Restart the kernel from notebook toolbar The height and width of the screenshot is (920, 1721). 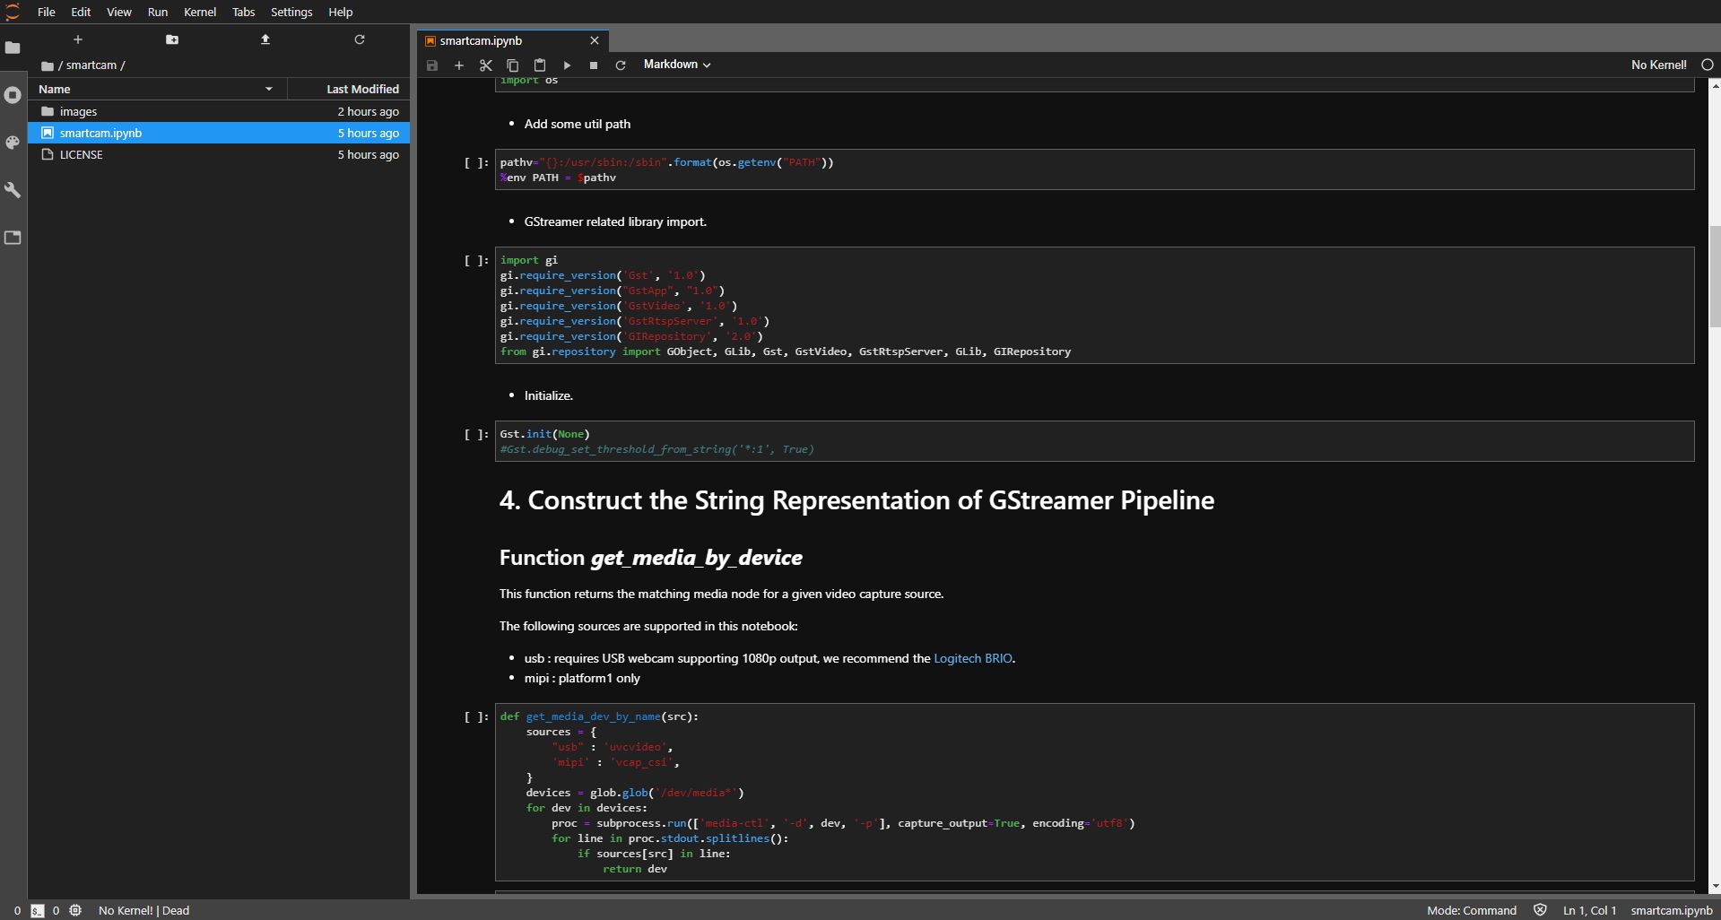[621, 65]
